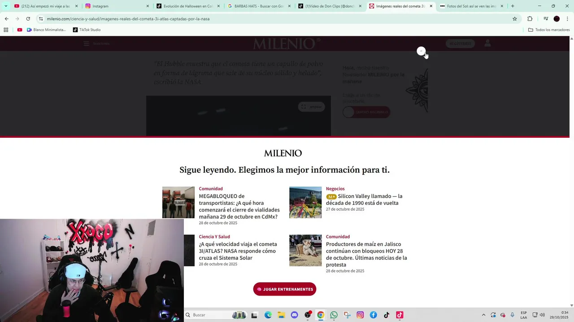Click the JUGAR ENTRENAMENTES button

click(285, 289)
